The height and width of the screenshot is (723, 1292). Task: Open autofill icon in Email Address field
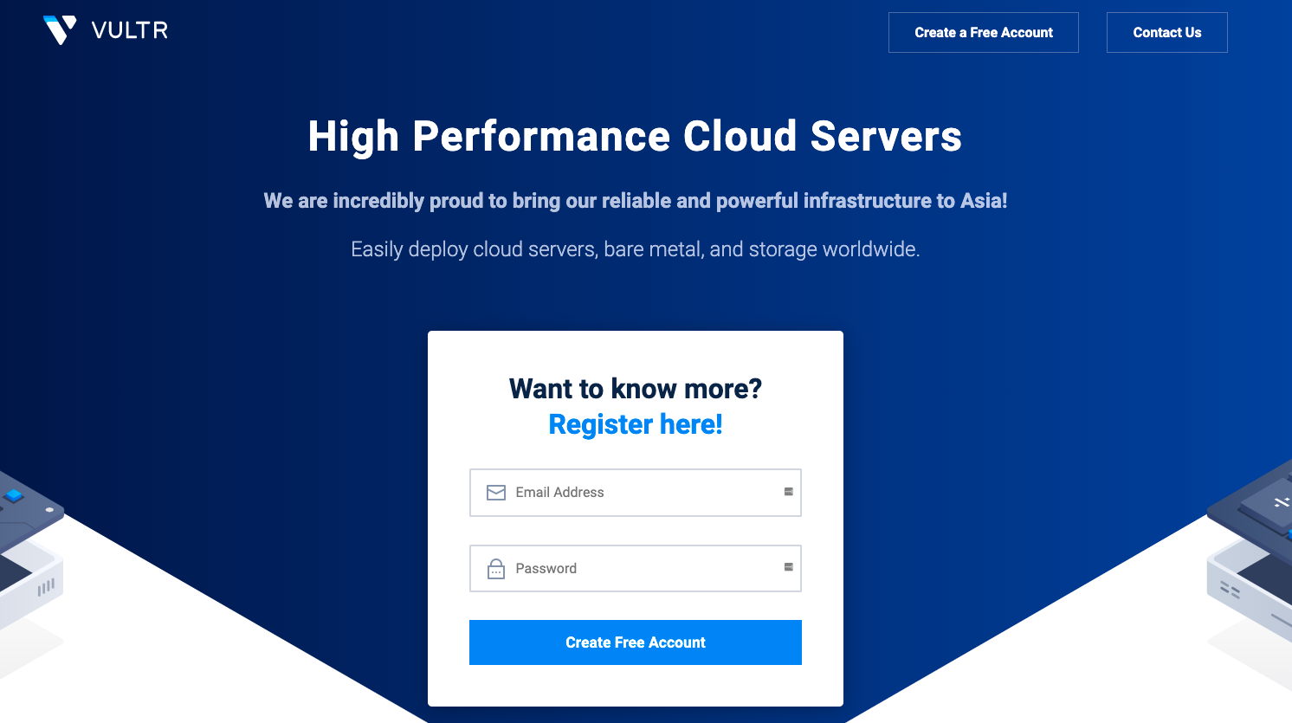[789, 492]
